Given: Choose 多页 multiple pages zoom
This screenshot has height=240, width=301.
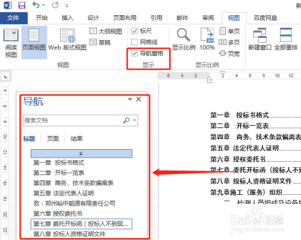Looking at the screenshot, I should point(229,42).
